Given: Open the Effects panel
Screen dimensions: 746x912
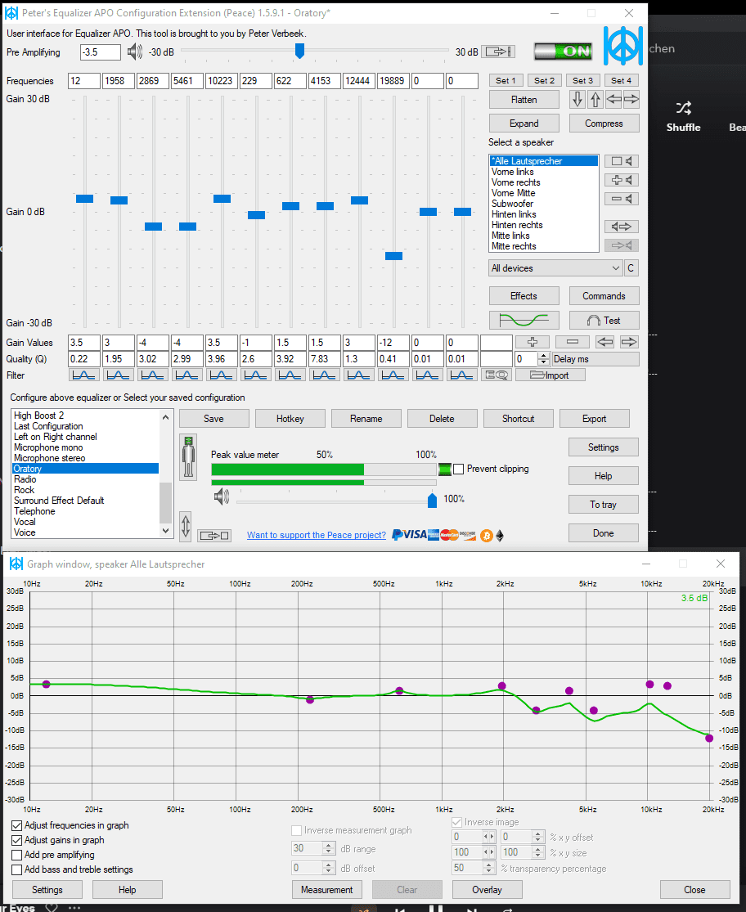Looking at the screenshot, I should 524,296.
